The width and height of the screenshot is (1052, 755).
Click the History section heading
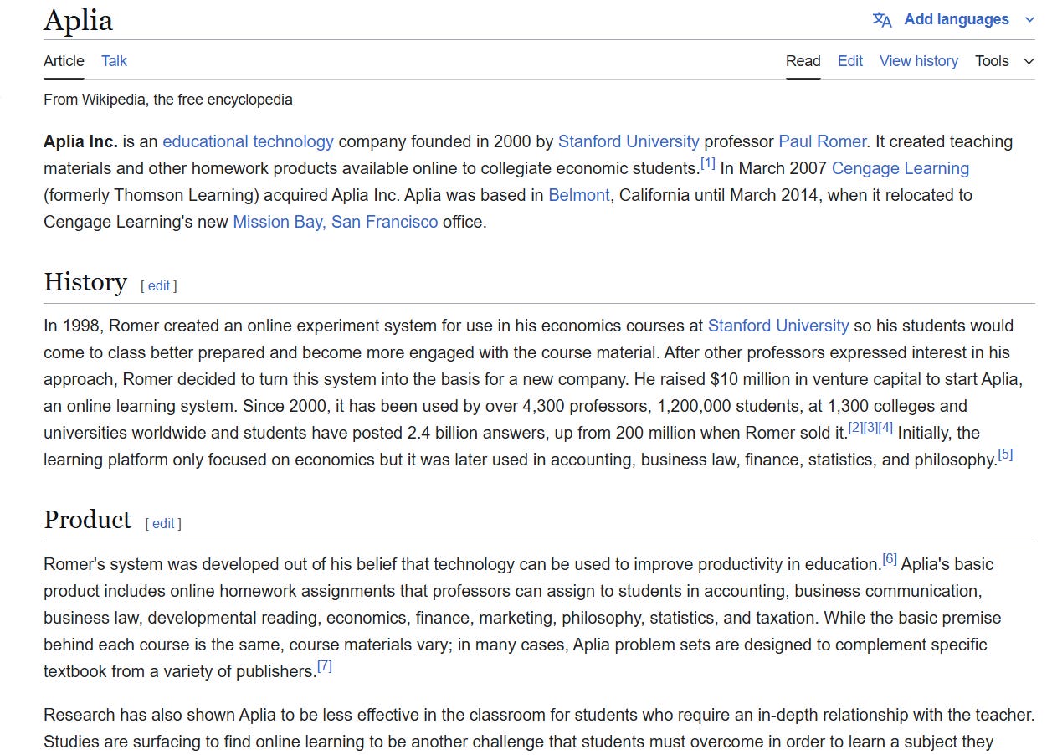click(85, 282)
